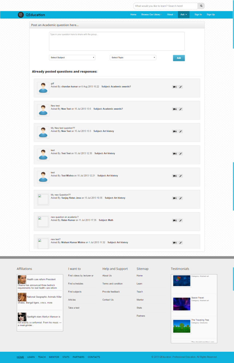Open the first testimonial thumbnail with balloons
This screenshot has height=363, width=234.
coord(182,281)
